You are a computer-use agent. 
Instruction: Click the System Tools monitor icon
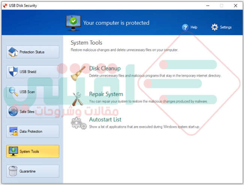[x=14, y=151]
